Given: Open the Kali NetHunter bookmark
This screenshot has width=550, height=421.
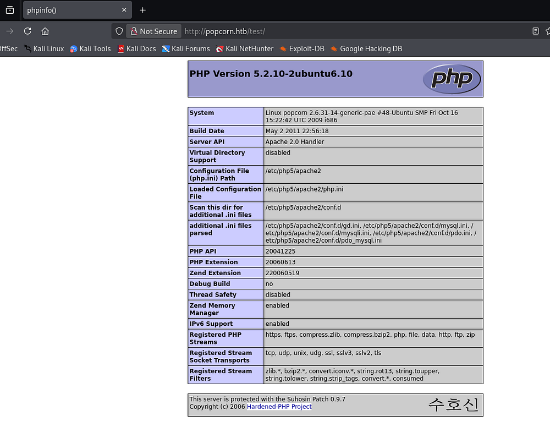Looking at the screenshot, I should pos(245,48).
